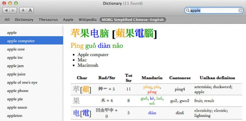Click the character 电[電] in table

click(82, 113)
